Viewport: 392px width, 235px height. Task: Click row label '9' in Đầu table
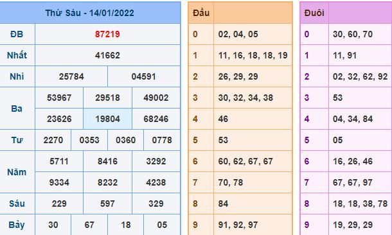point(195,225)
